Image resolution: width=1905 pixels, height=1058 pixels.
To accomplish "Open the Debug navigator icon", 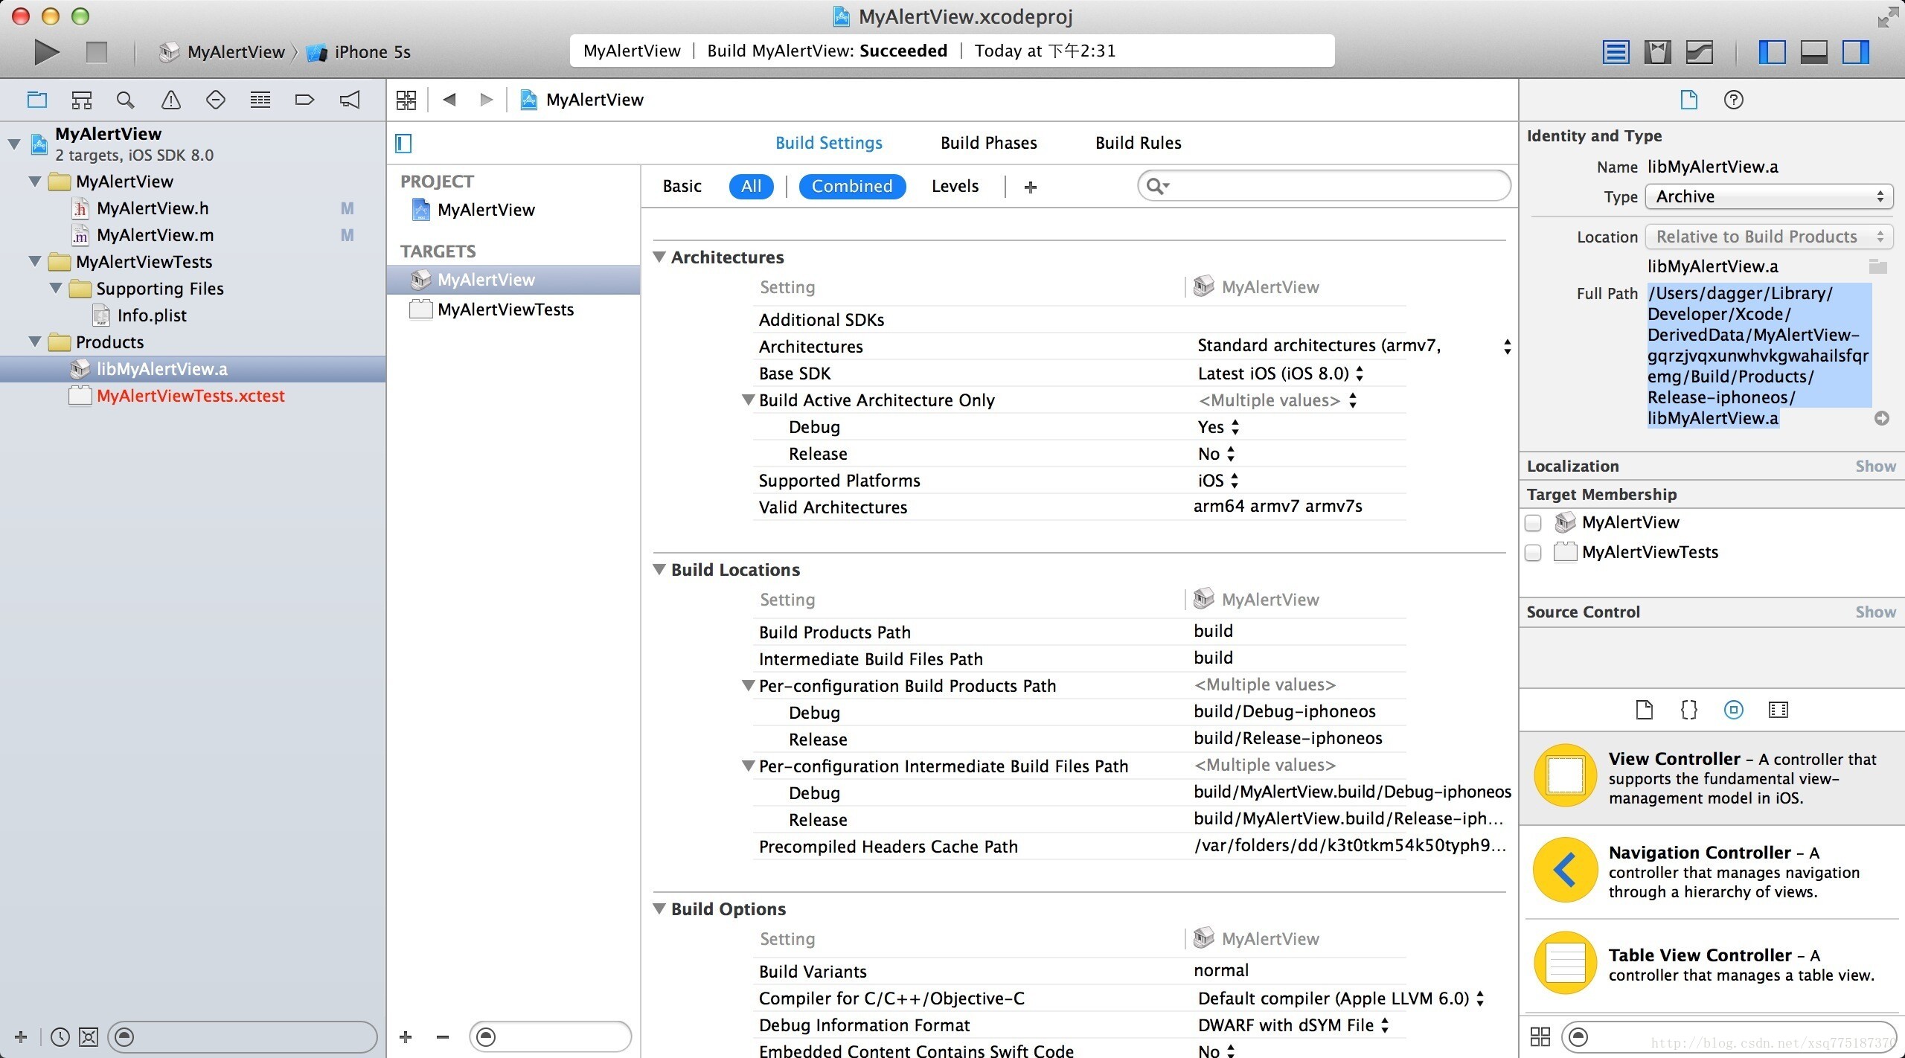I will pos(260,100).
